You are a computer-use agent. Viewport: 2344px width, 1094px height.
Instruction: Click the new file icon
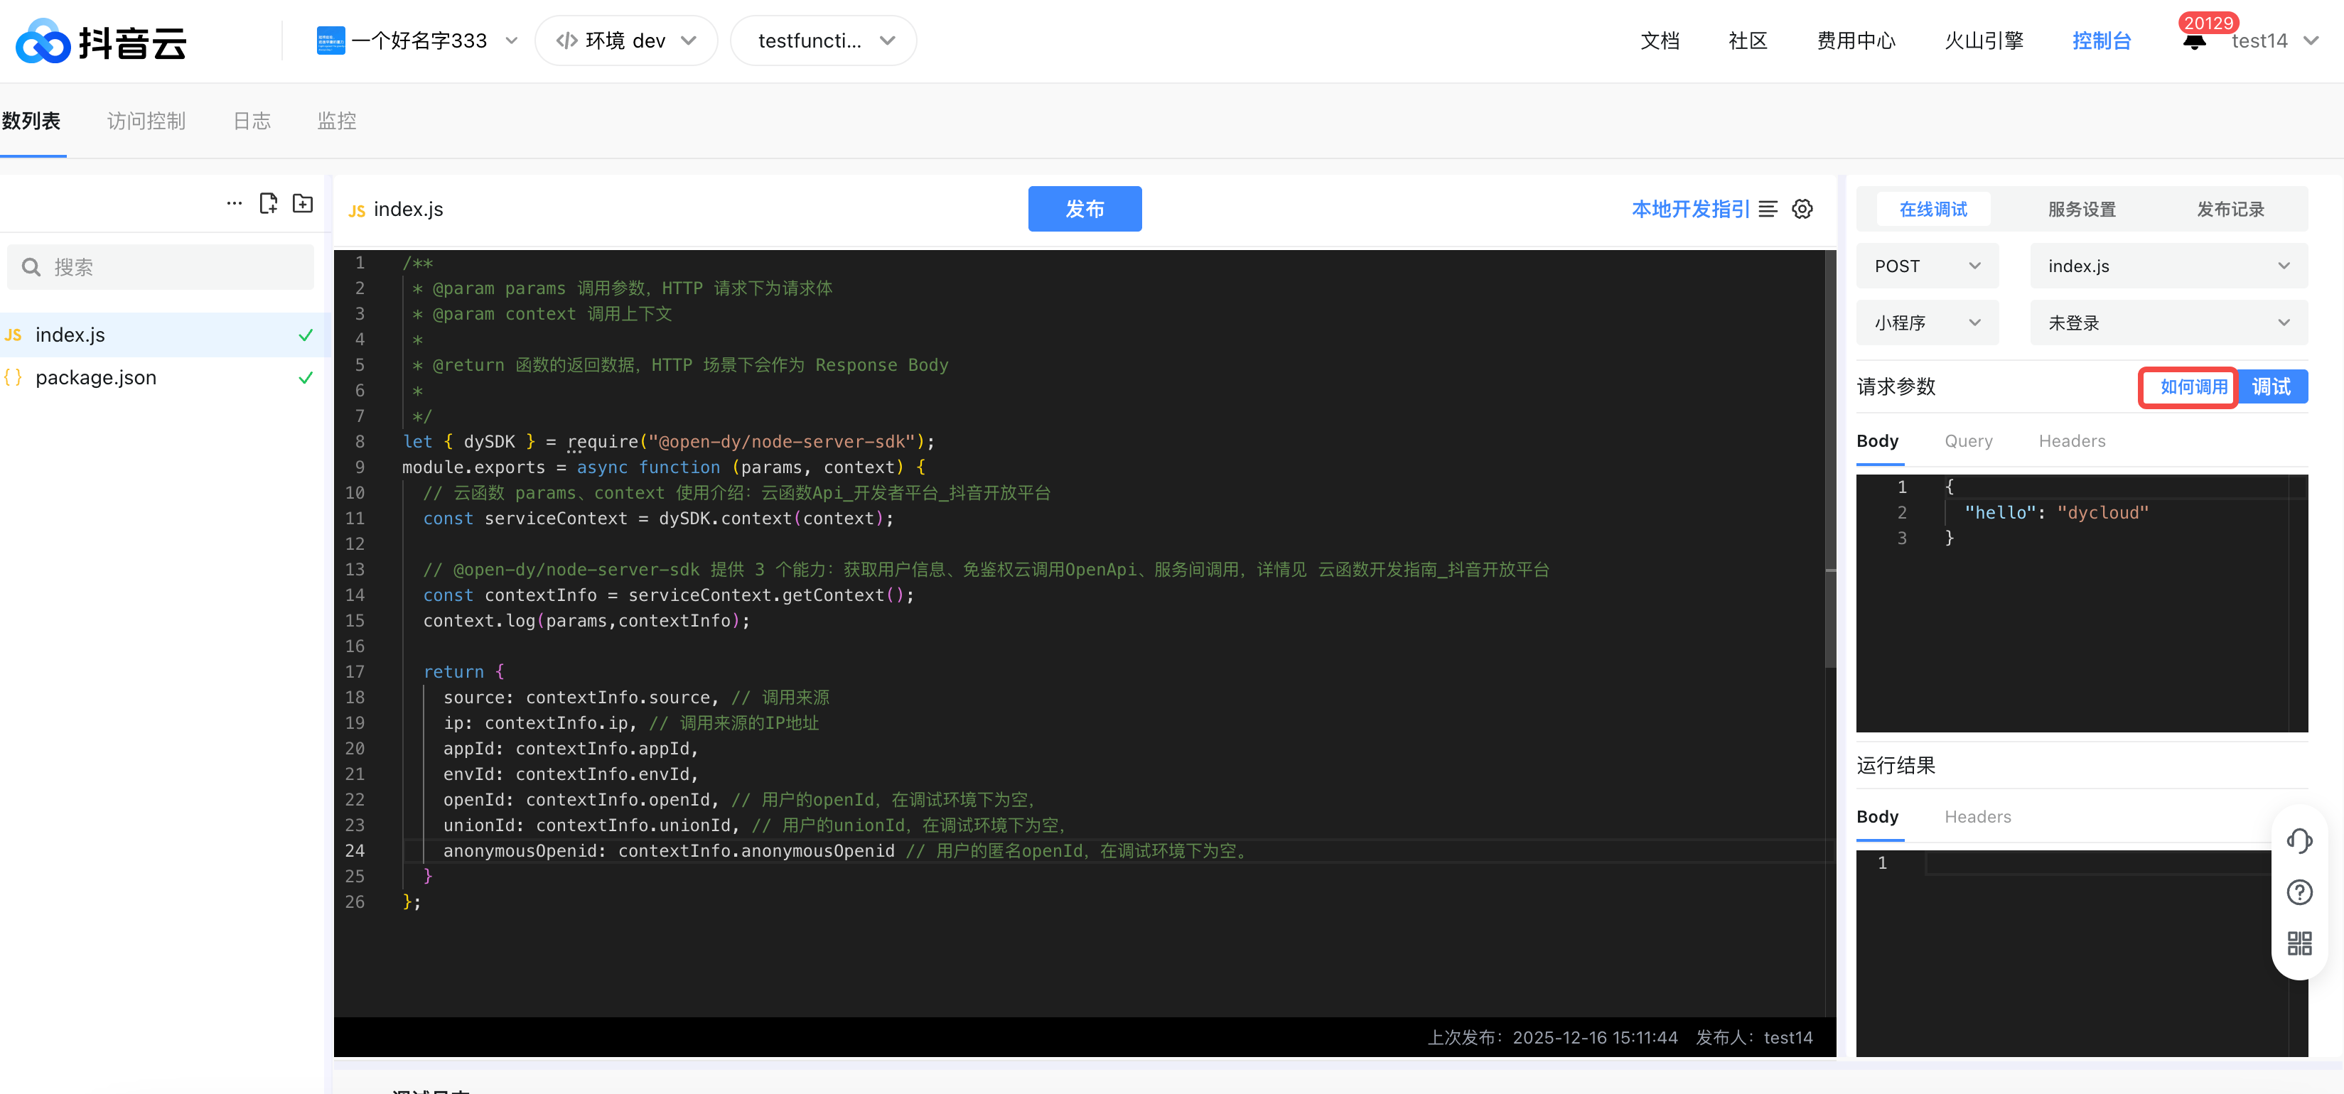[267, 204]
